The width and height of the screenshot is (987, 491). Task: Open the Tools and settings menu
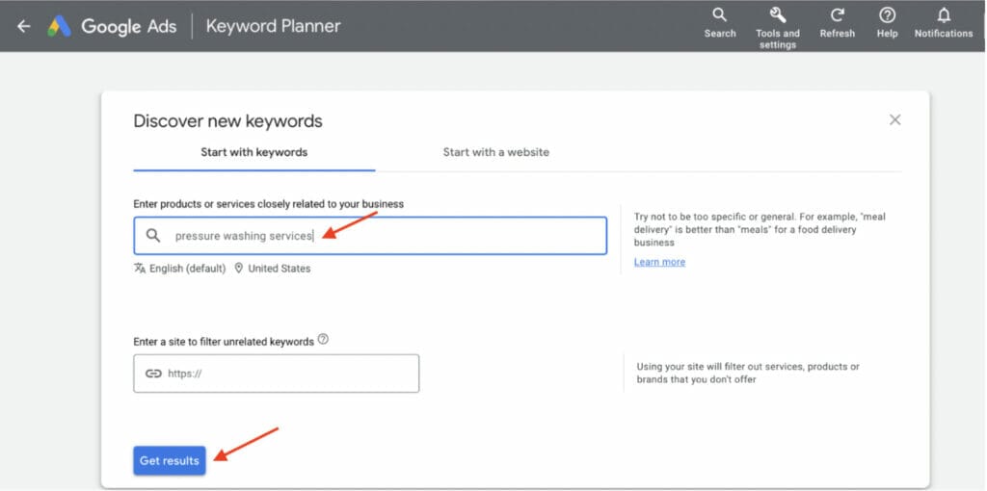click(777, 25)
